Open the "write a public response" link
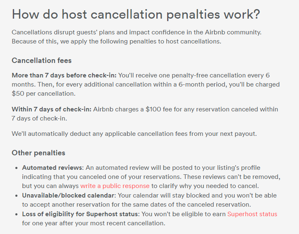The height and width of the screenshot is (234, 299). [114, 186]
